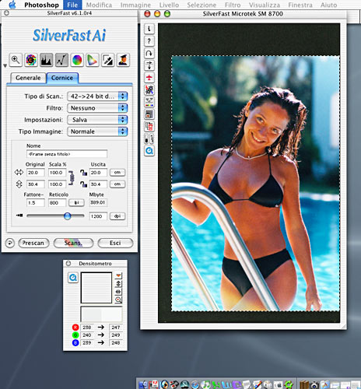The height and width of the screenshot is (389, 361).
Task: Click the Densitometro before/after color swatch
Action: 101,314
